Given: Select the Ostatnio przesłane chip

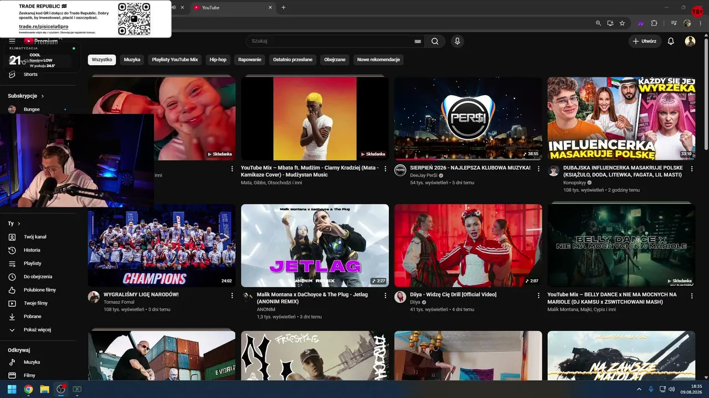Looking at the screenshot, I should 292,60.
